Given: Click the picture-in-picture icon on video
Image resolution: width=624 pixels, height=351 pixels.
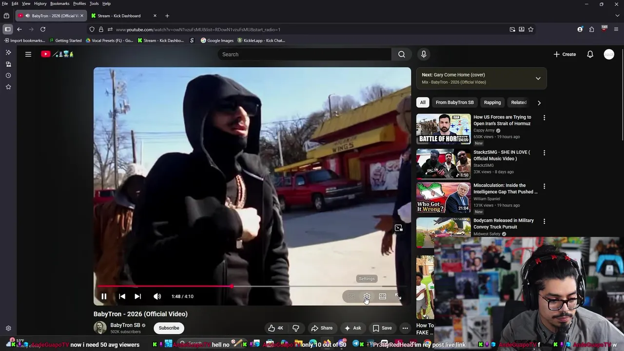Looking at the screenshot, I should [399, 228].
